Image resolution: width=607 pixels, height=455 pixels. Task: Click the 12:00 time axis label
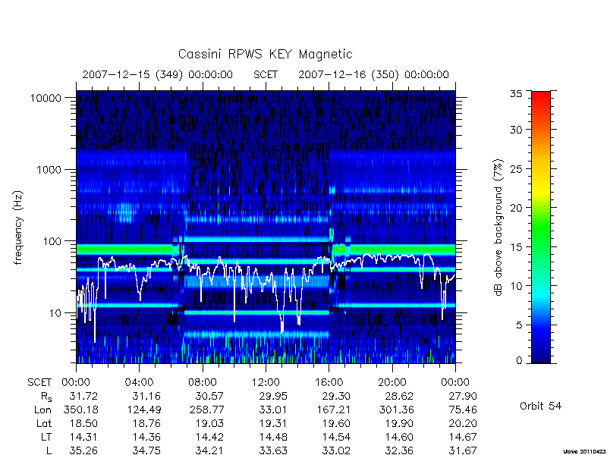click(x=266, y=382)
